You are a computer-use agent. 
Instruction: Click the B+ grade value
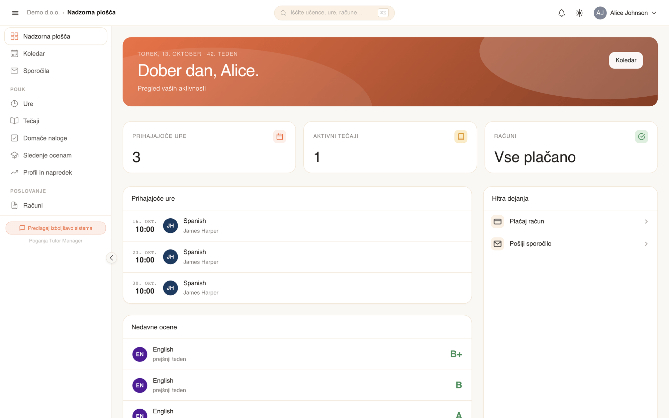click(x=456, y=354)
